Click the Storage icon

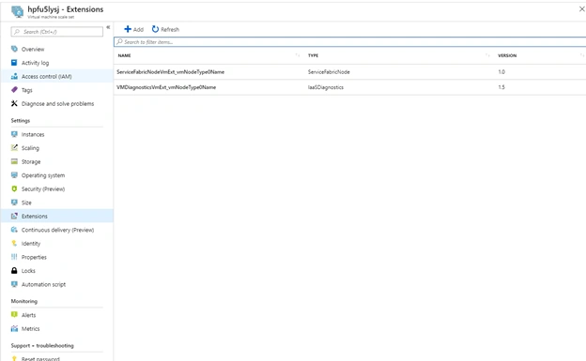pyautogui.click(x=14, y=161)
